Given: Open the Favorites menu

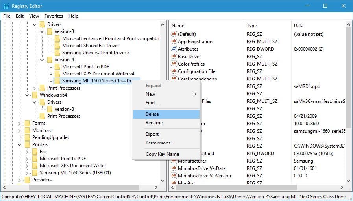Looking at the screenshot, I should pyautogui.click(x=54, y=16).
